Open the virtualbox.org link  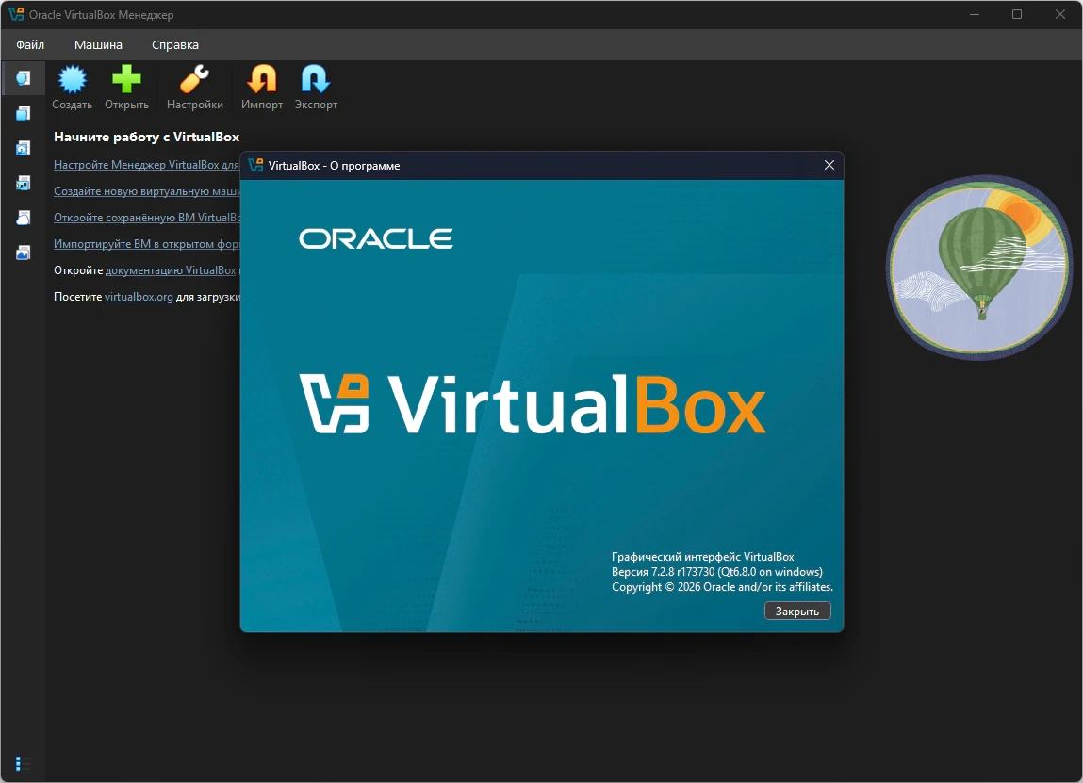tap(139, 297)
